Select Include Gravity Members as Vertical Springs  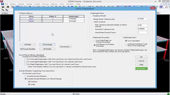(x=25, y=79)
